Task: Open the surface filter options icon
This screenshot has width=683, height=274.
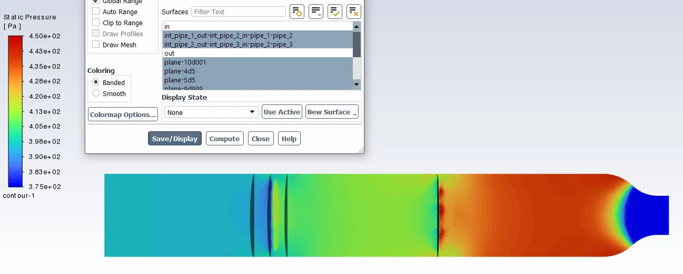Action: [316, 12]
